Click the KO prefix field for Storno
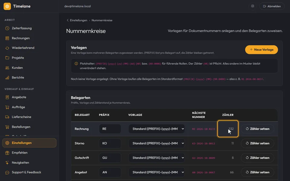 (110, 143)
